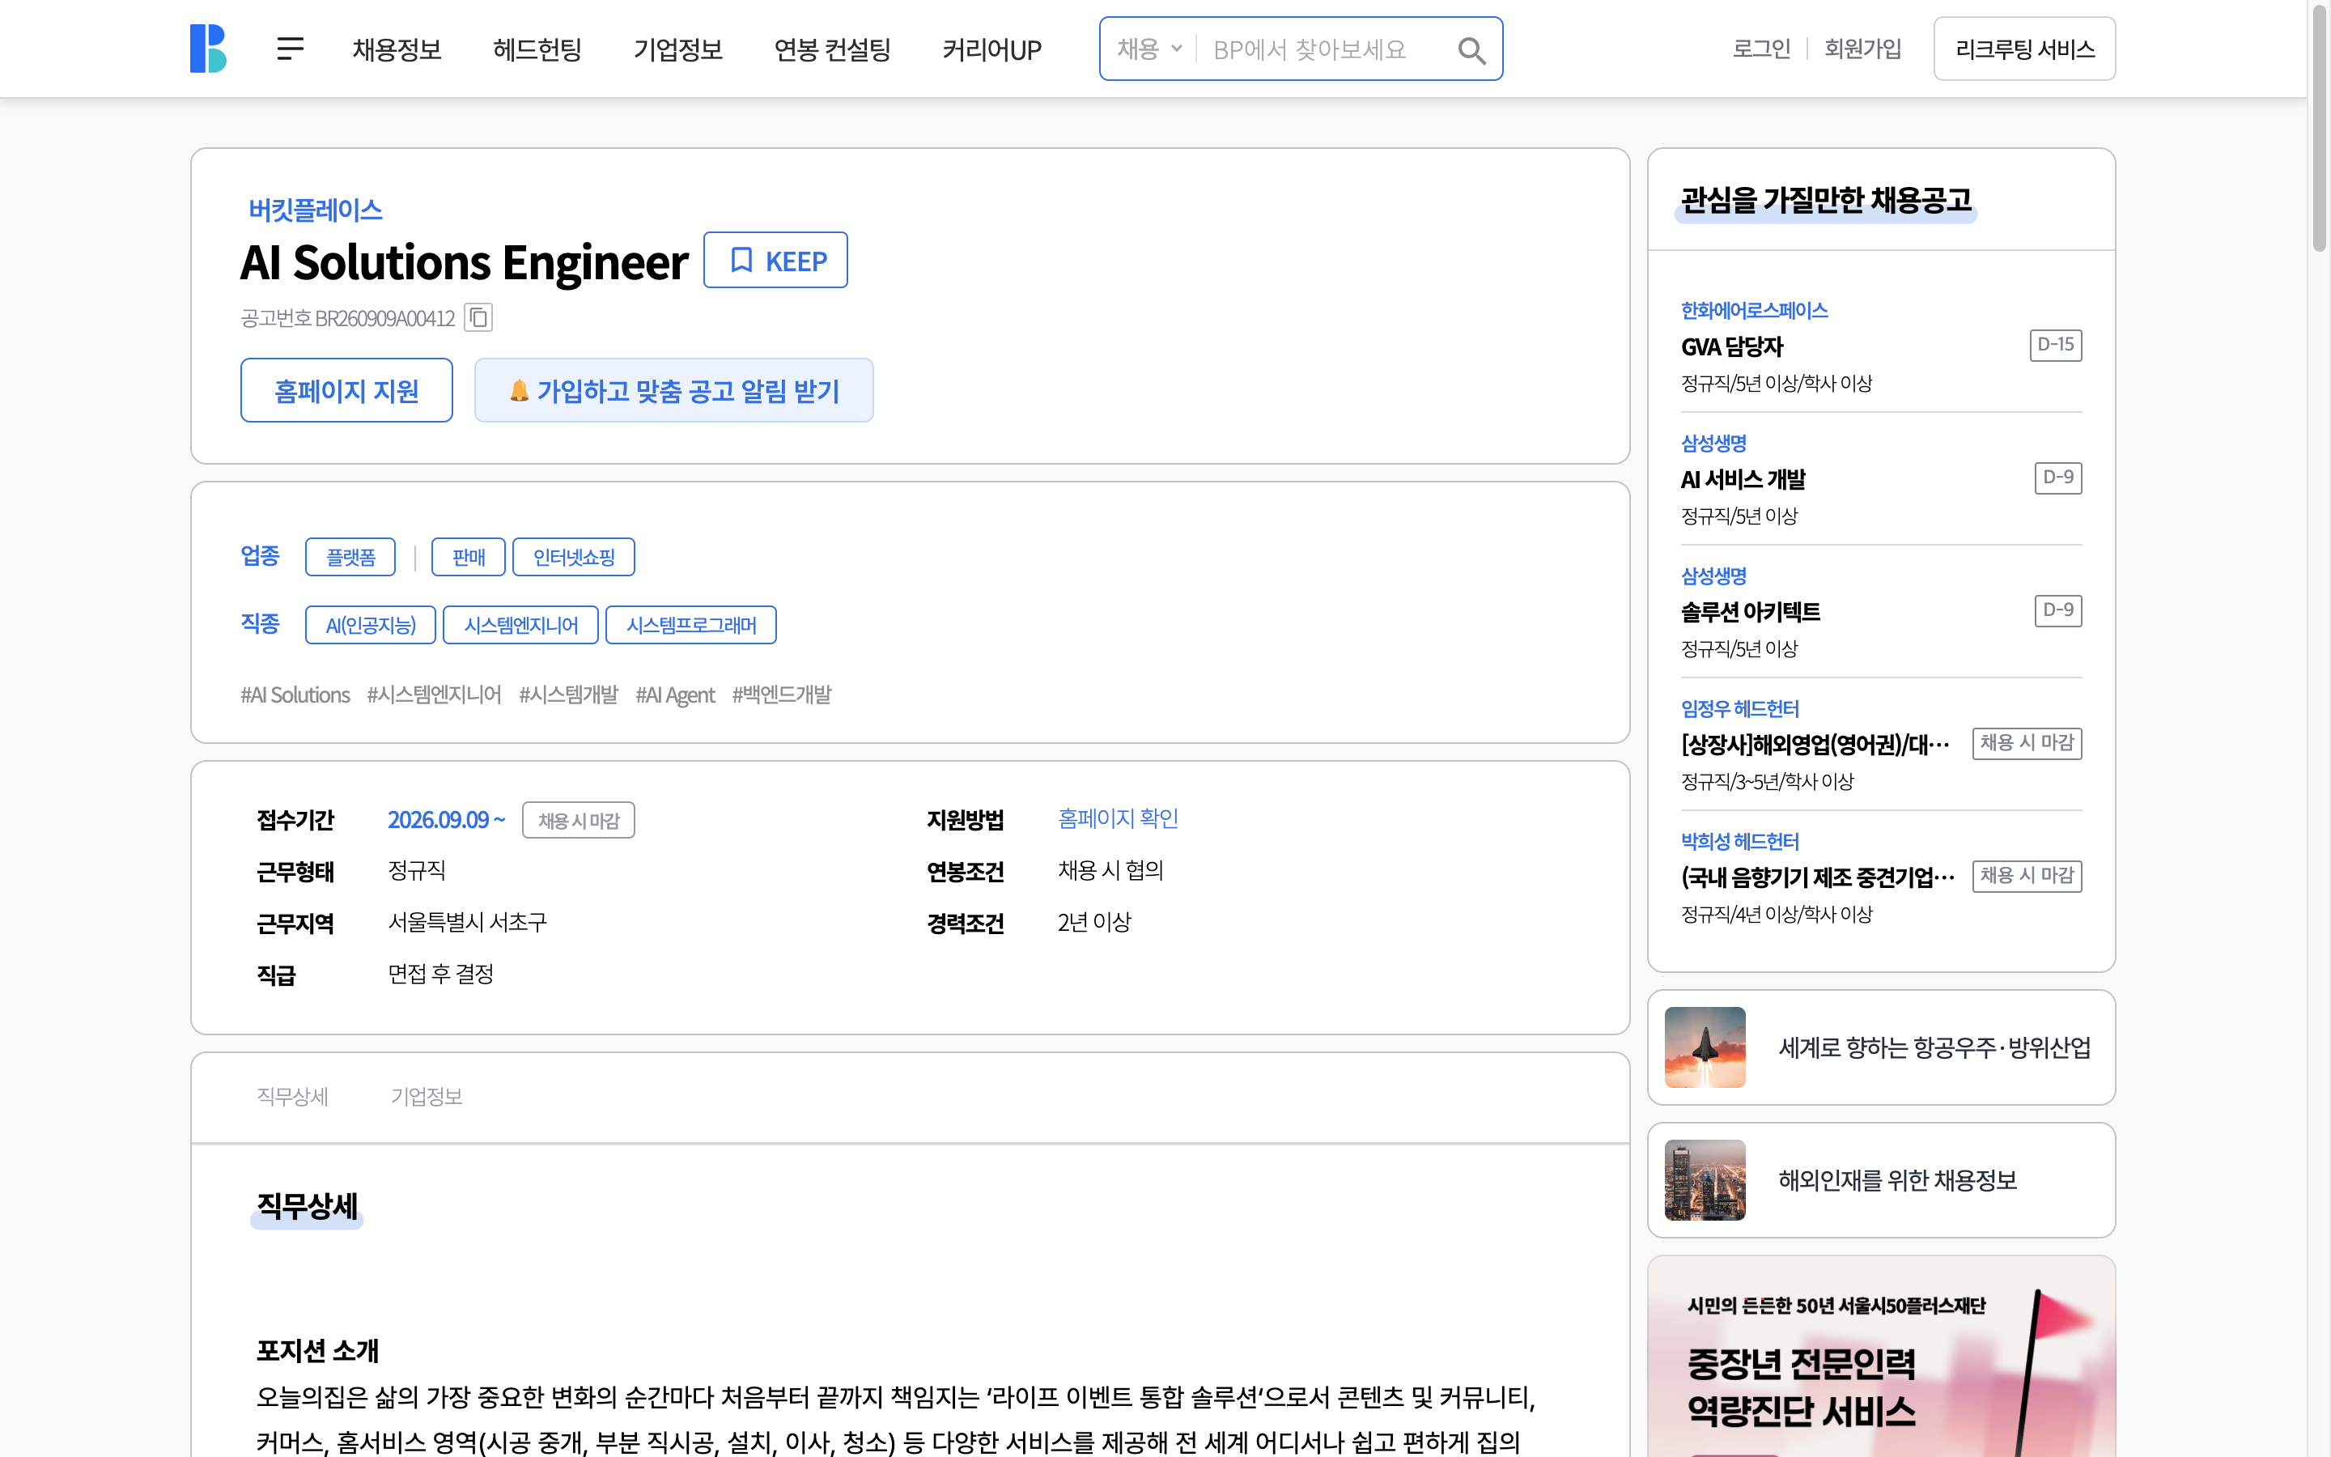This screenshot has height=1457, width=2331.
Task: Select the 판매 industry tag
Action: click(468, 557)
